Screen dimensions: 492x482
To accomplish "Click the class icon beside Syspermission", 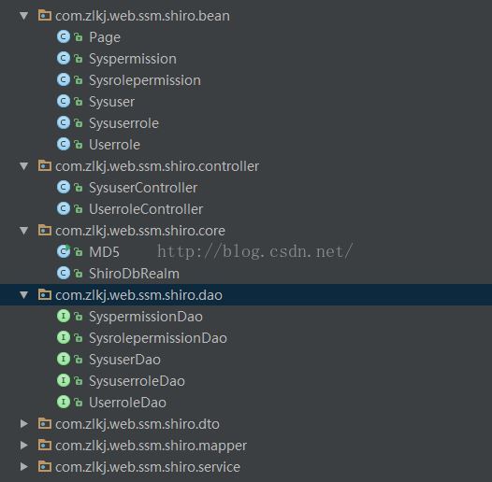I will point(64,58).
